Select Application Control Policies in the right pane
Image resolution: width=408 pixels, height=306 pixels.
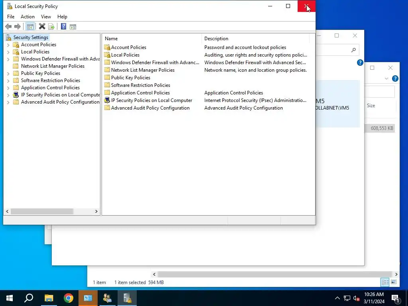click(140, 92)
